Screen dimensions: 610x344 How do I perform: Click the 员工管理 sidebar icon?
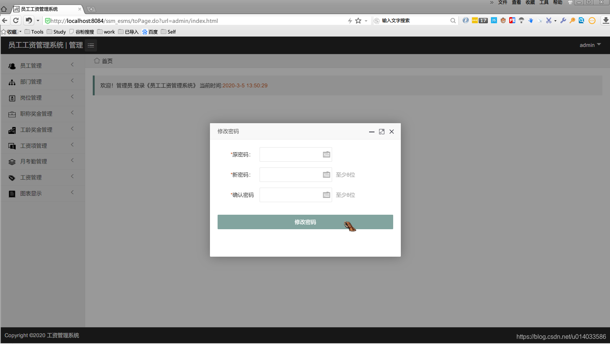pyautogui.click(x=12, y=66)
